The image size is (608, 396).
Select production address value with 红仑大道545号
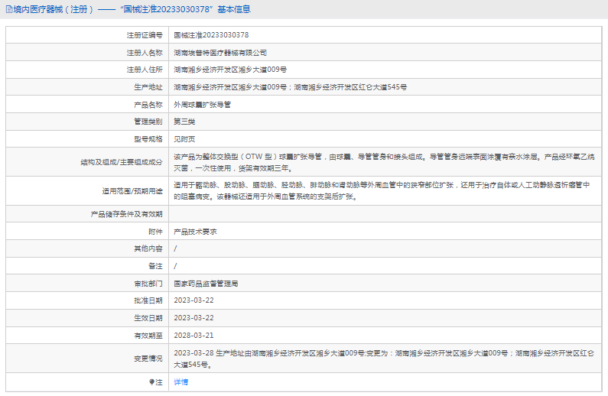point(291,87)
